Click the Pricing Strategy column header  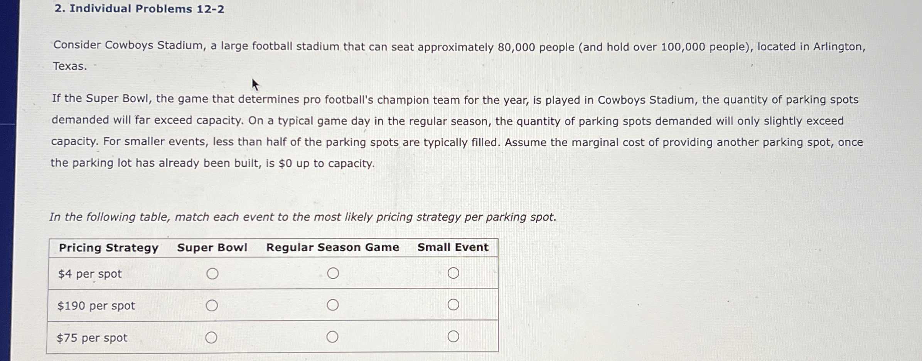pos(108,247)
